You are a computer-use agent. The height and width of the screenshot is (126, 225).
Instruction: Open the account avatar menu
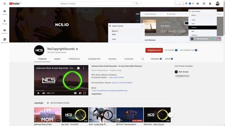[x=218, y=3]
